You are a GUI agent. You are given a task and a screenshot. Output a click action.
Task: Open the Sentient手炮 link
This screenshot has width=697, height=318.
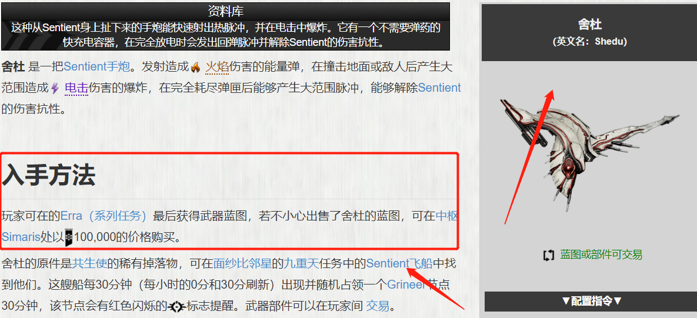pyautogui.click(x=97, y=67)
